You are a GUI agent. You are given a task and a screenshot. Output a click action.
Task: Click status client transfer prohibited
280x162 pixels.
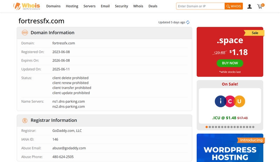tap(72, 88)
